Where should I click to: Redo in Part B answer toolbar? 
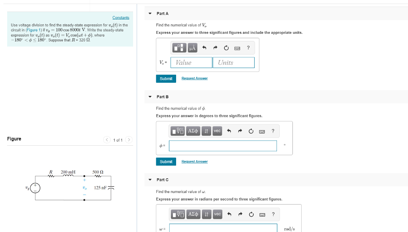point(240,131)
